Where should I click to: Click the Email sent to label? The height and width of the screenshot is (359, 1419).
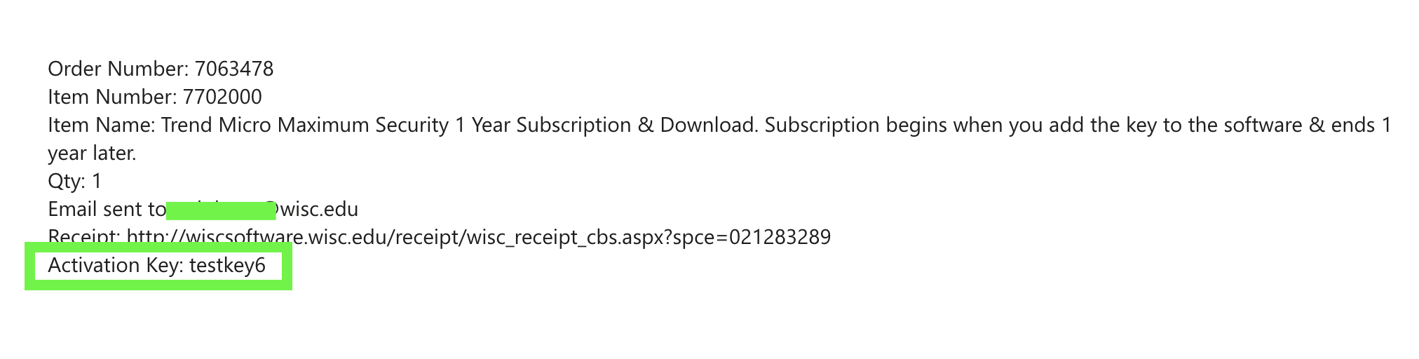click(107, 209)
